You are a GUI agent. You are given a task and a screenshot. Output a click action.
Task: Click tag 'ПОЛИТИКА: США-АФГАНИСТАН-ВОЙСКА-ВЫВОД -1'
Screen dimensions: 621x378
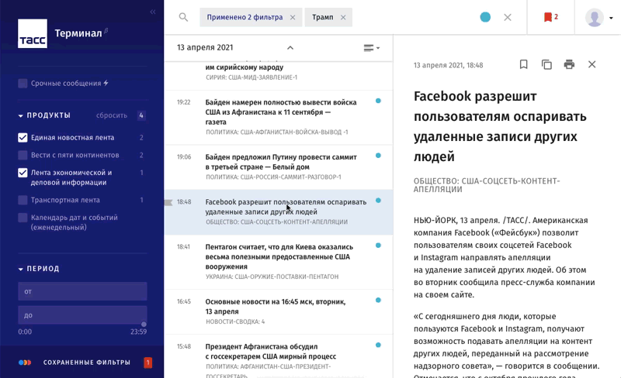click(x=277, y=132)
